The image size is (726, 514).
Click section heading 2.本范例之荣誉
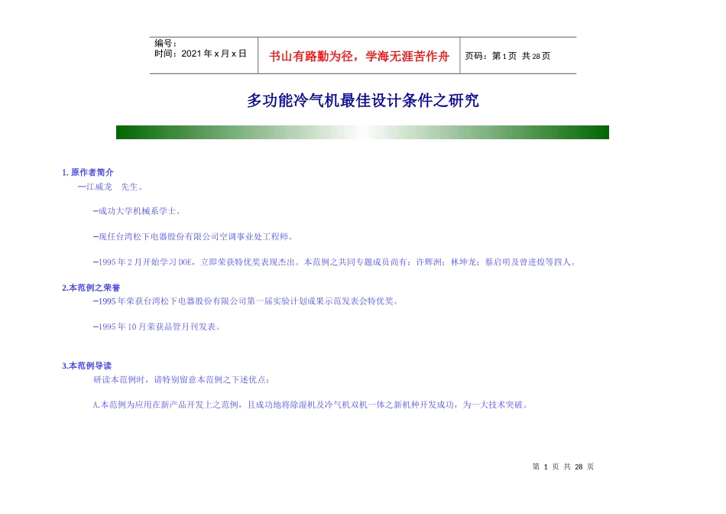tap(91, 288)
